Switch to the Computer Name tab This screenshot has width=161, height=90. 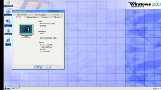[32, 17]
